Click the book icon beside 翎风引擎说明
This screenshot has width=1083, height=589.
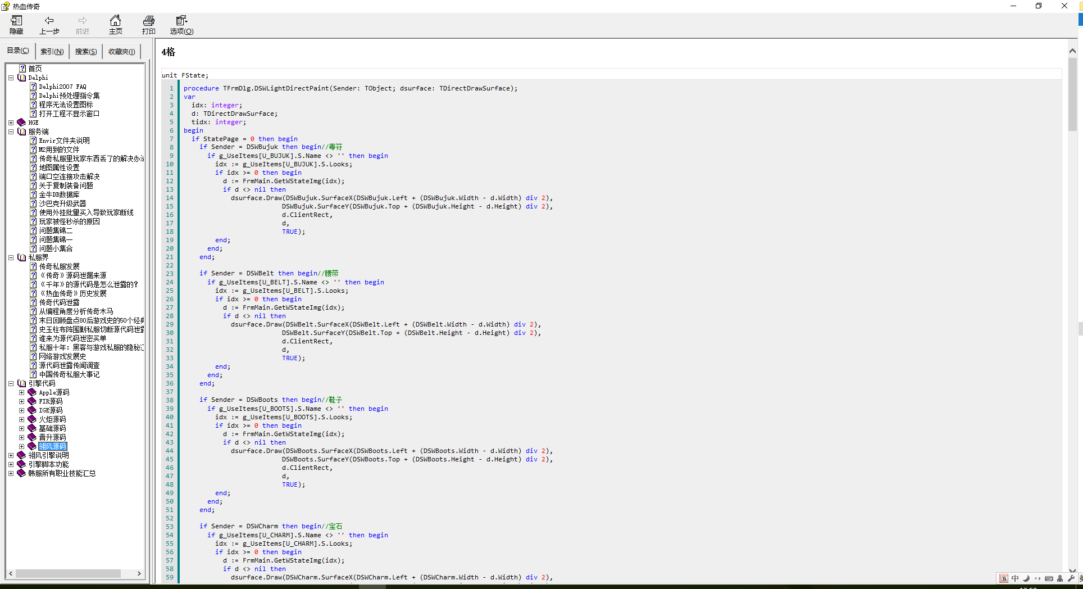point(21,455)
